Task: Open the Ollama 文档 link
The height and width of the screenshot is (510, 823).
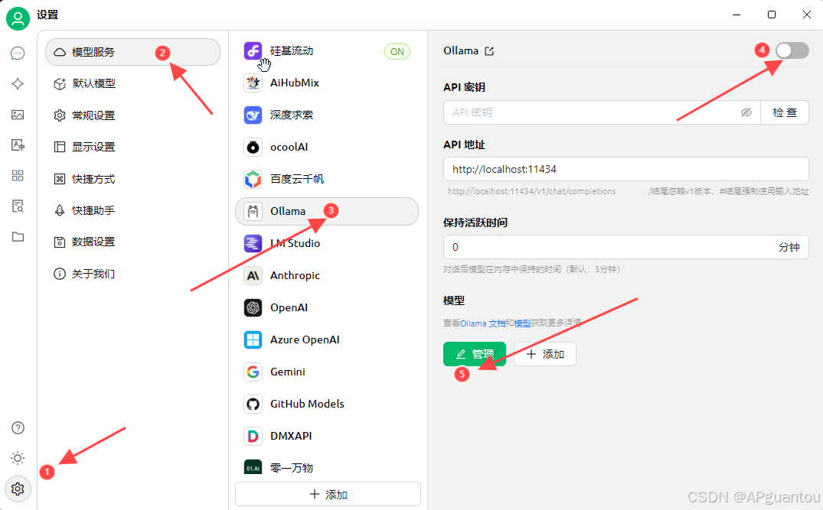Action: (483, 323)
